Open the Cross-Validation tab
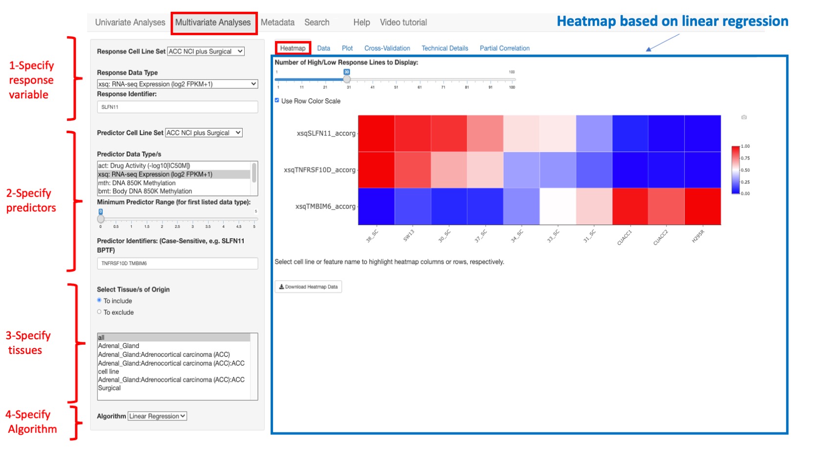The width and height of the screenshot is (832, 468). point(387,48)
